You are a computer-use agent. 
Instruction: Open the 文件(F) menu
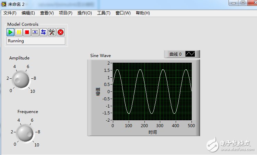coord(10,13)
